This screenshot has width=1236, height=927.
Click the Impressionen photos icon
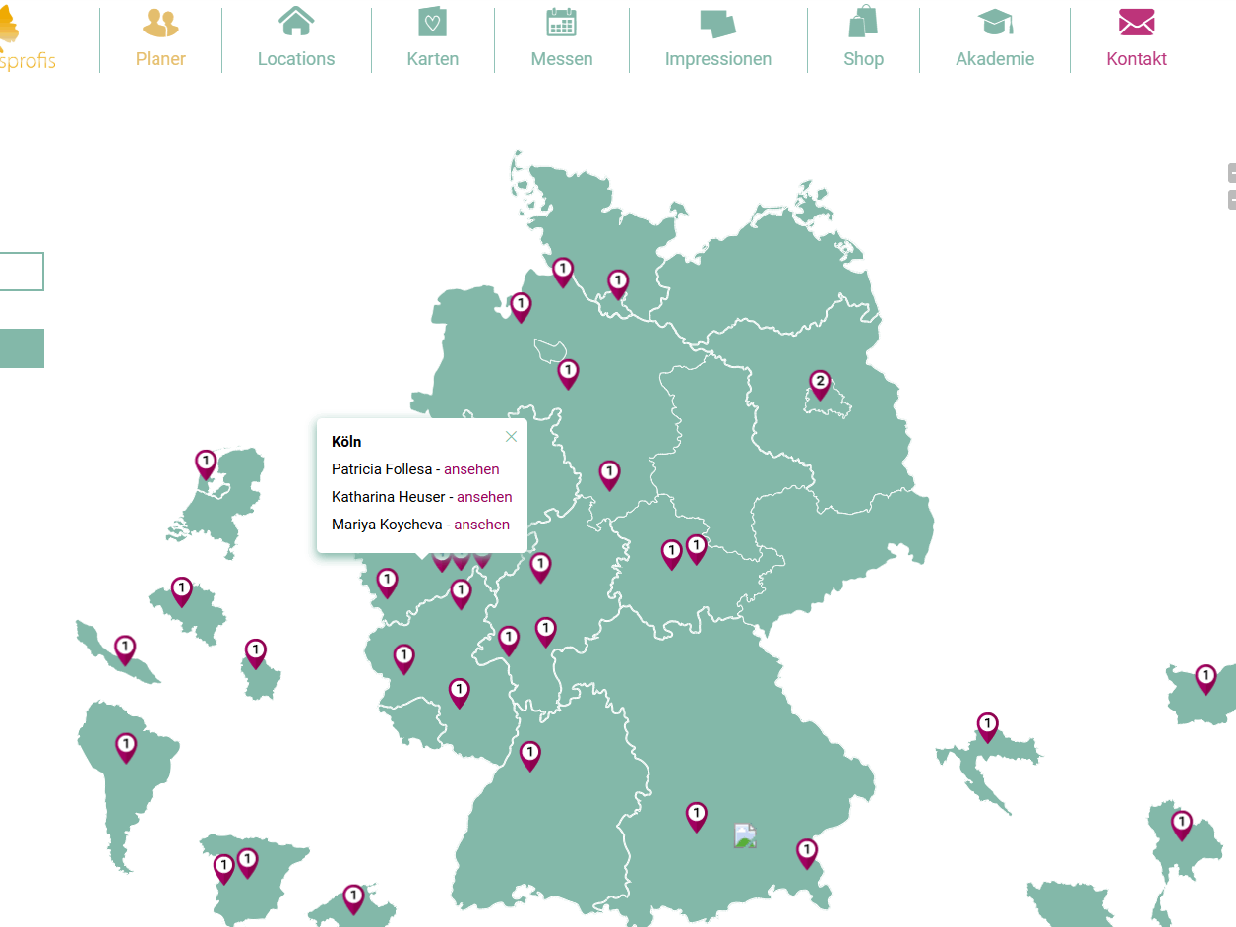717,23
